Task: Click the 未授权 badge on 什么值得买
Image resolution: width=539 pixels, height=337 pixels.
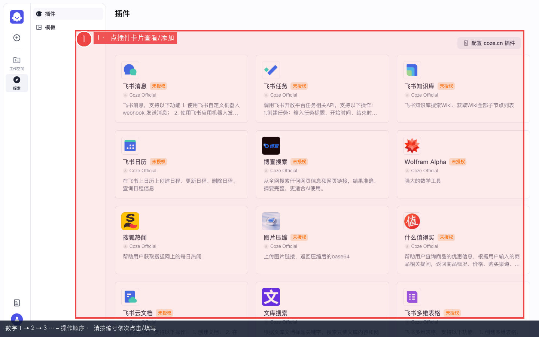Action: point(446,237)
